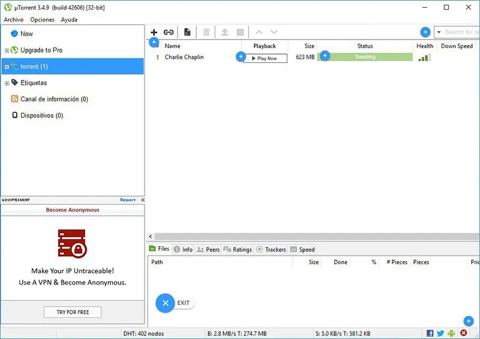Sort by the Playback column header
Image resolution: width=480 pixels, height=339 pixels.
pos(265,46)
